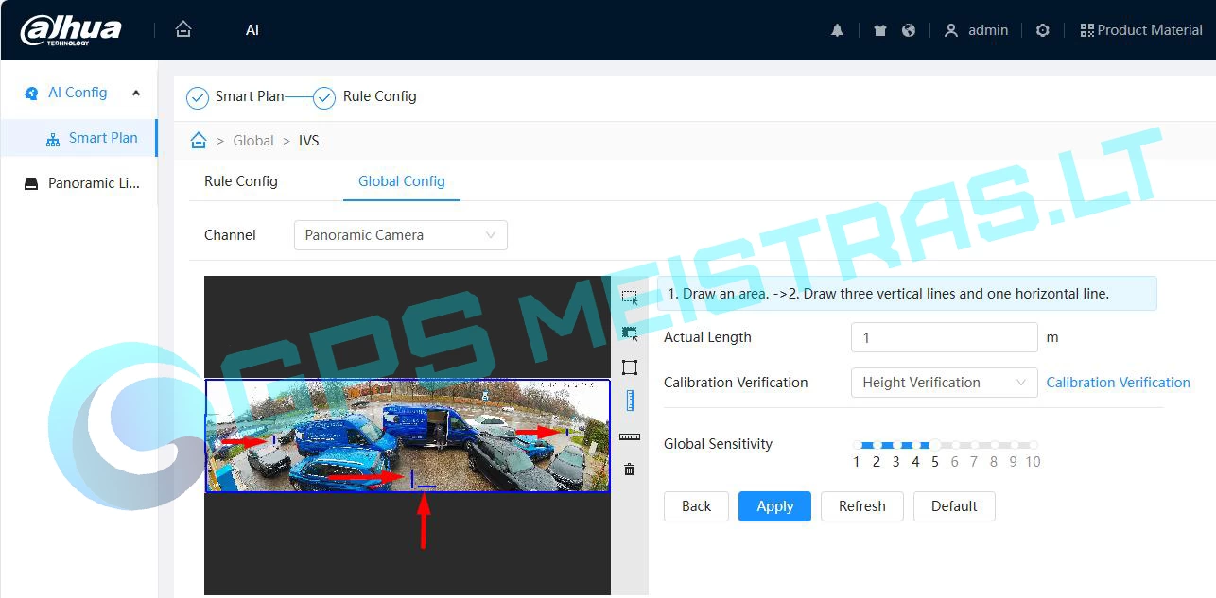Viewport: 1216px width, 598px height.
Task: Click the trash can delete icon
Action: pyautogui.click(x=630, y=469)
